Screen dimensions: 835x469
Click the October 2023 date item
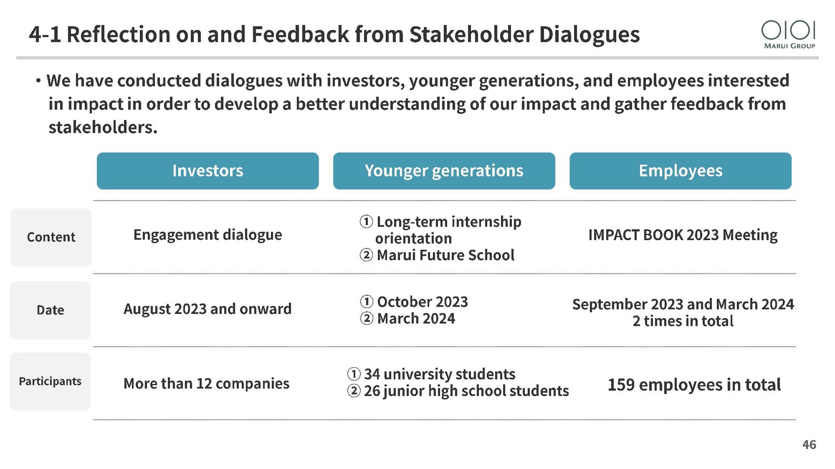point(414,301)
